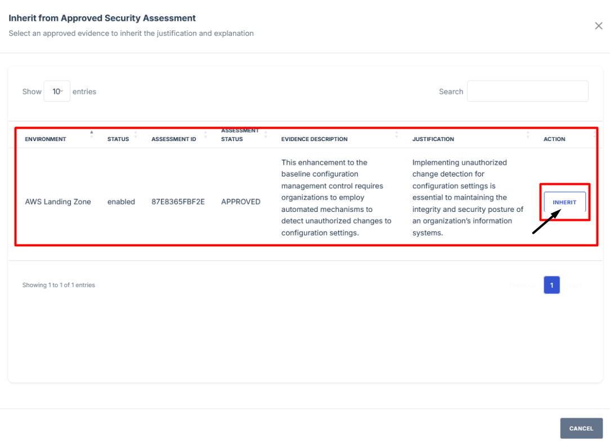
Task: Sort table by the Status column arrow
Action: click(136, 135)
